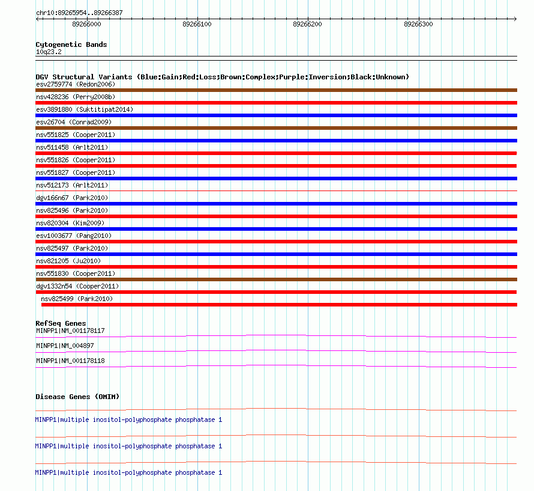Open the nsv512173 (Arlt2011) label
The width and height of the screenshot is (534, 491).
tap(72, 185)
